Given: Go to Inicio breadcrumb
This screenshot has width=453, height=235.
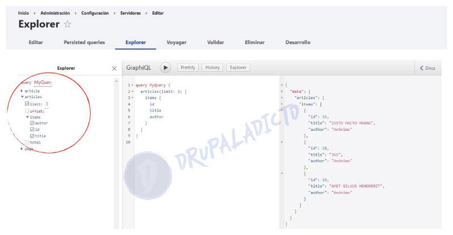Looking at the screenshot, I should coord(23,13).
